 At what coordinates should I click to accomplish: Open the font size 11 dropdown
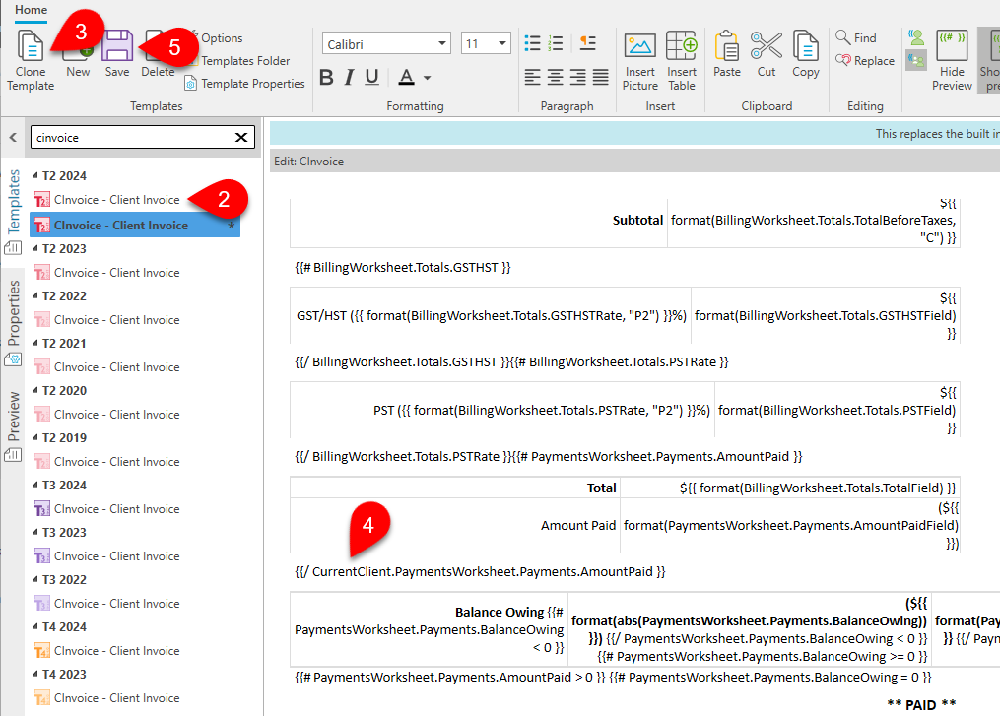(502, 43)
